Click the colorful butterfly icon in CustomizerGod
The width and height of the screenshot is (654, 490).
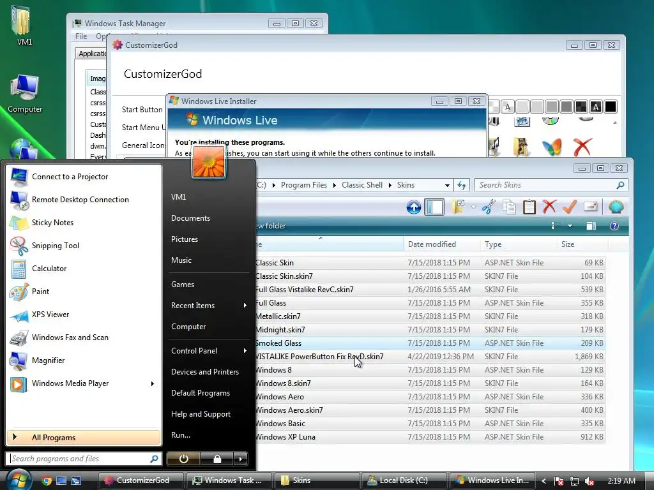551,147
